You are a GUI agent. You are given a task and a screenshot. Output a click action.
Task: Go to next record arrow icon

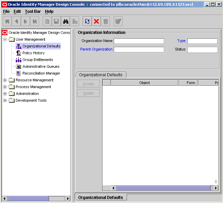pos(25,21)
